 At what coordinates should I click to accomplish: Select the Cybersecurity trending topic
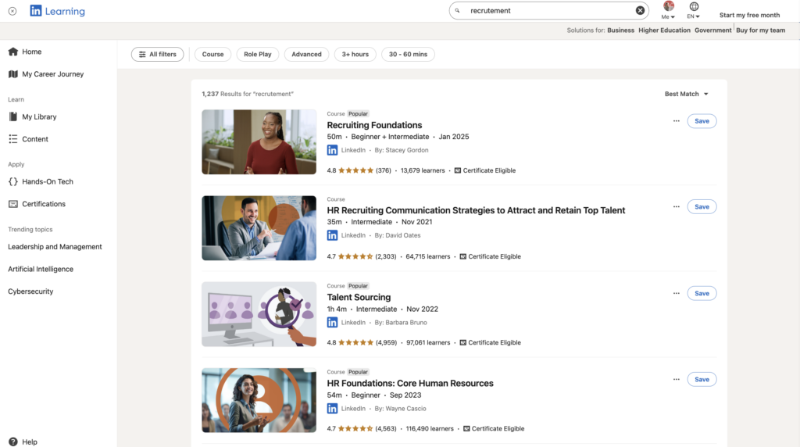[30, 291]
